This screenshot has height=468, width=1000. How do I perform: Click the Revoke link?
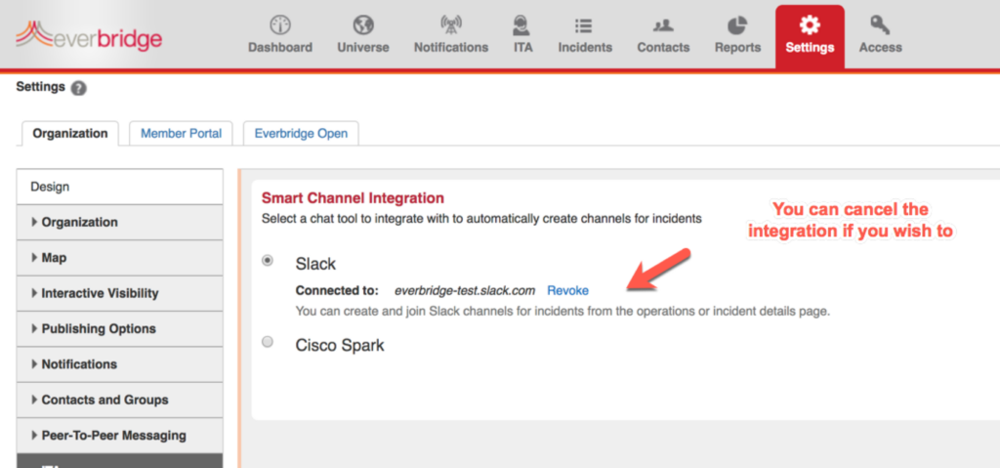(x=567, y=290)
